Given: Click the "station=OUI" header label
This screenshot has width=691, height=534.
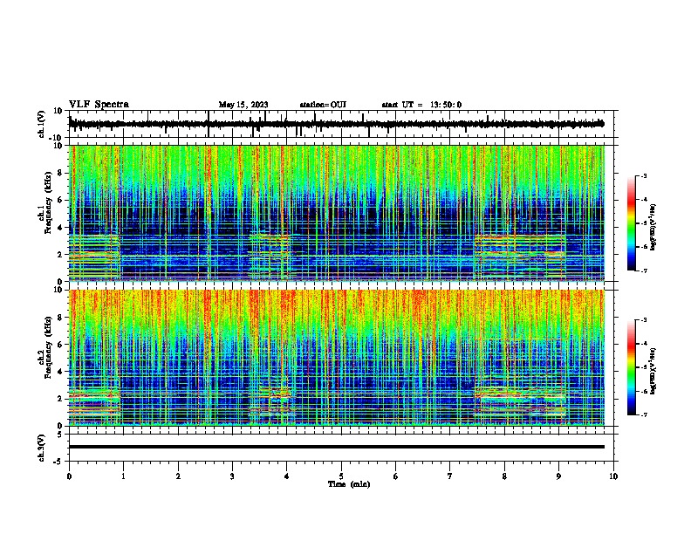Looking at the screenshot, I should coord(323,105).
